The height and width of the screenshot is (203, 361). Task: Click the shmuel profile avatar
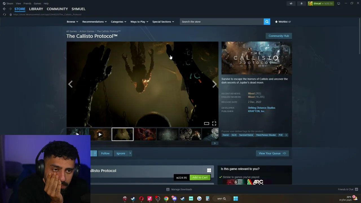tap(310, 3)
